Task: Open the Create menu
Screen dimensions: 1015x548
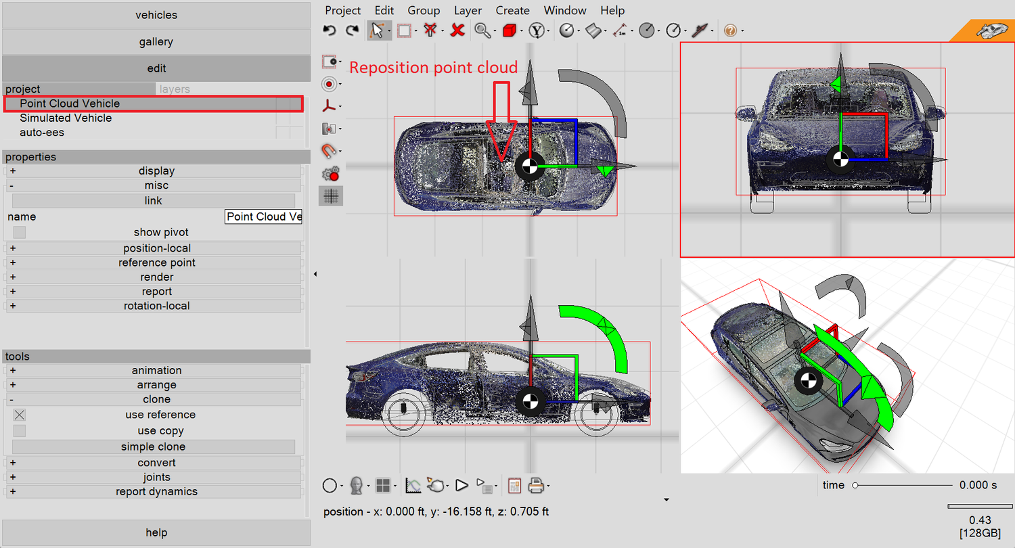Action: click(512, 10)
